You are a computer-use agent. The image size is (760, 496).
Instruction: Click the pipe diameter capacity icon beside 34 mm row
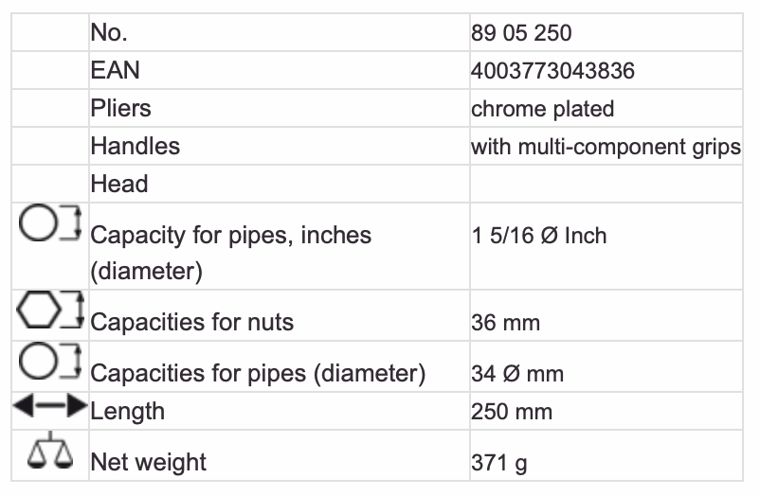point(51,363)
